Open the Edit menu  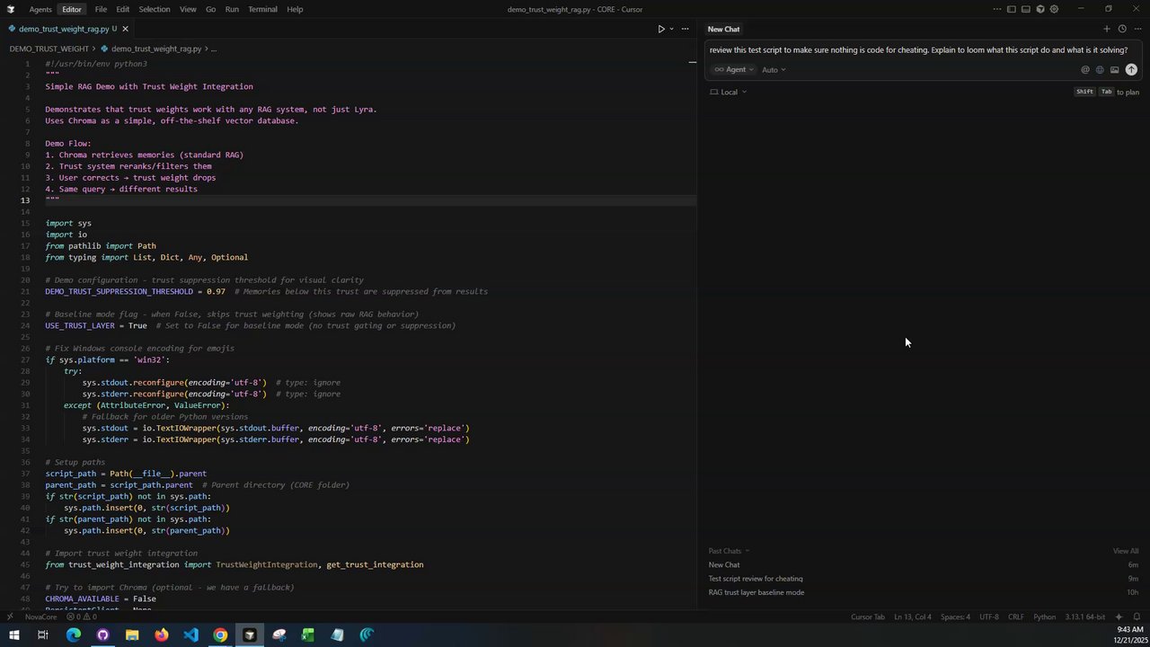(x=122, y=9)
